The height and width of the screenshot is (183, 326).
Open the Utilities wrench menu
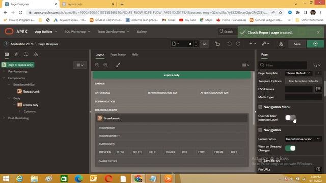265,44
